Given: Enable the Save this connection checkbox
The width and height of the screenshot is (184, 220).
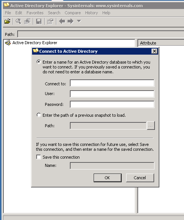Looking at the screenshot, I should click(38, 157).
